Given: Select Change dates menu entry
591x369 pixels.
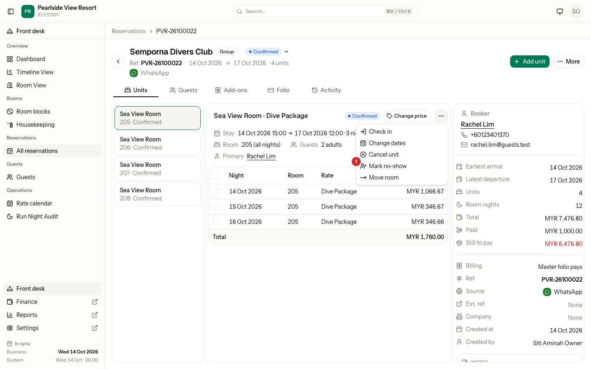Looking at the screenshot, I should point(402,143).
